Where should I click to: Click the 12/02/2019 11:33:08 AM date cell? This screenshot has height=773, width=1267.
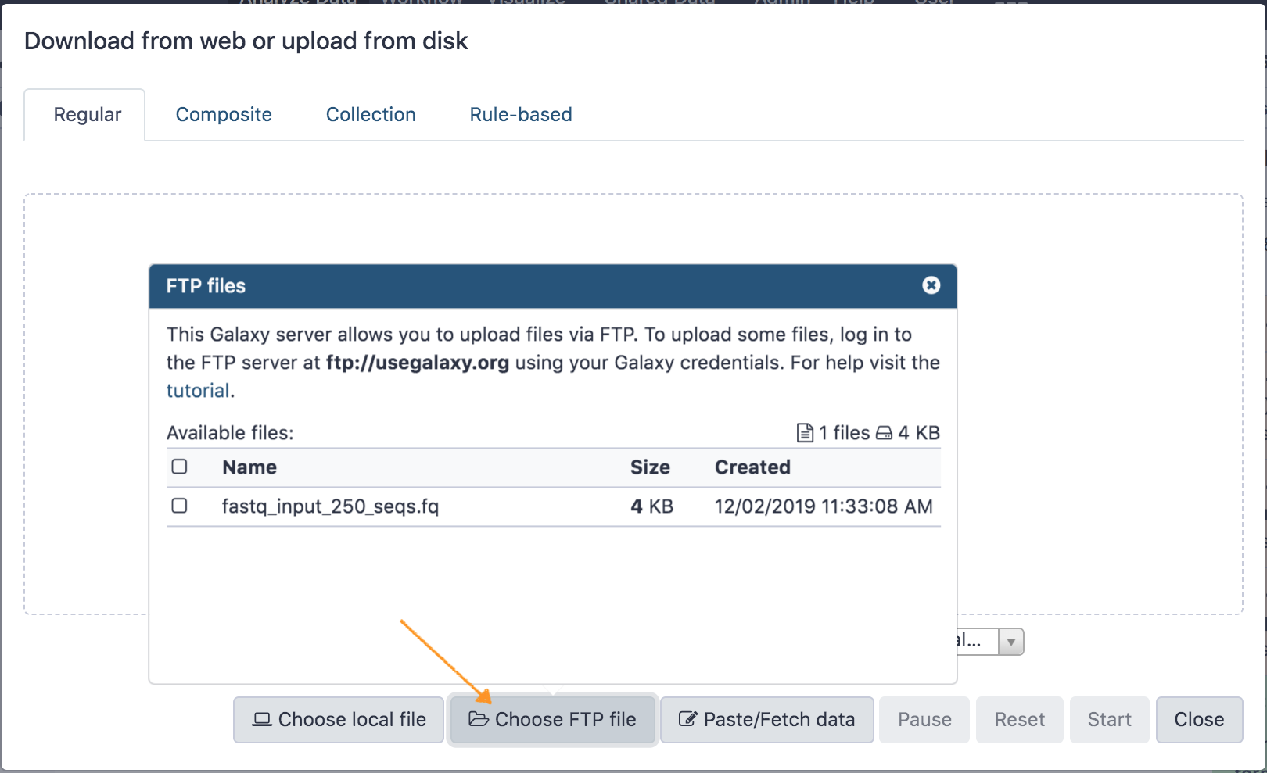tap(824, 506)
